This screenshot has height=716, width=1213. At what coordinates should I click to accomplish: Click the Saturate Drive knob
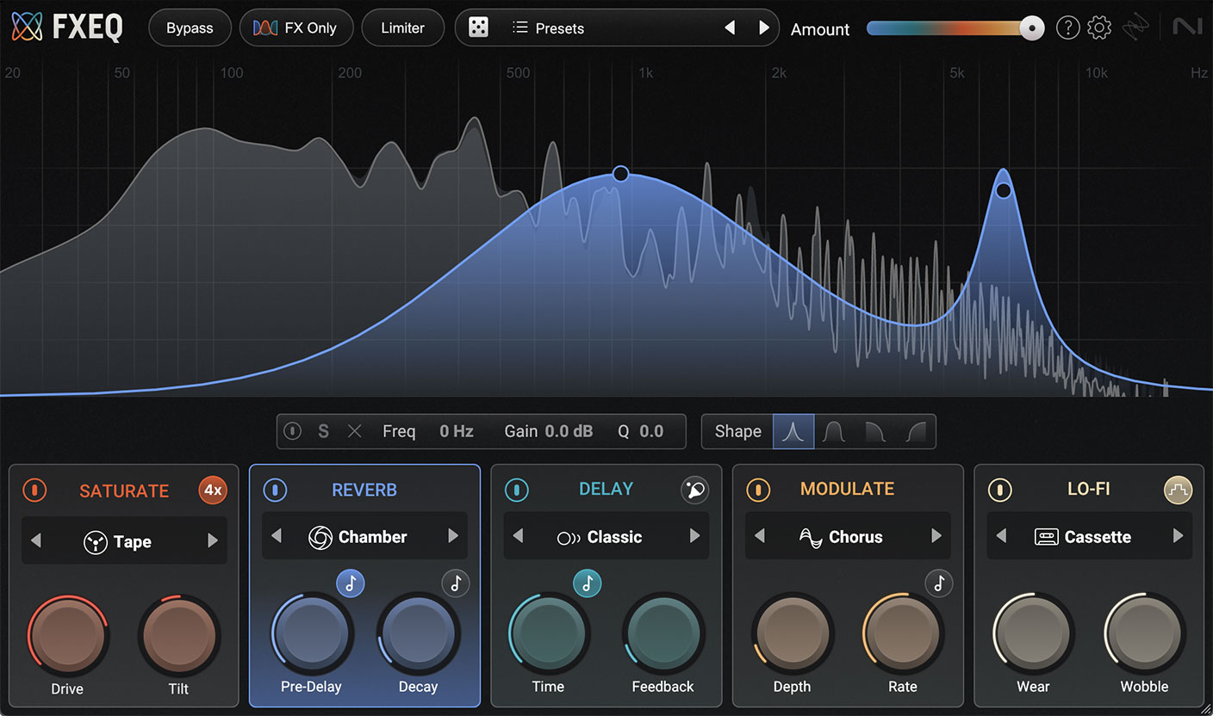click(67, 635)
